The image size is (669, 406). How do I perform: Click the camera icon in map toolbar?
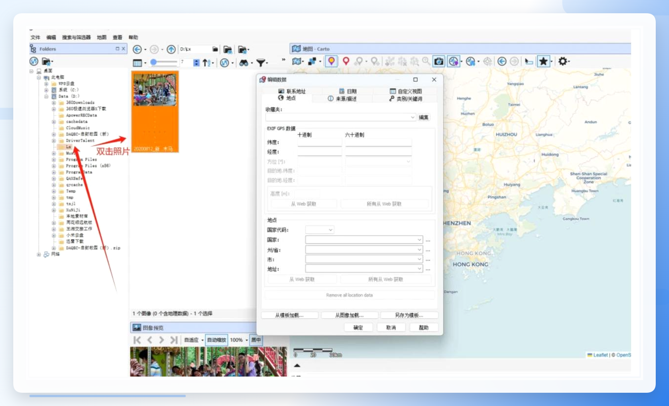(439, 61)
